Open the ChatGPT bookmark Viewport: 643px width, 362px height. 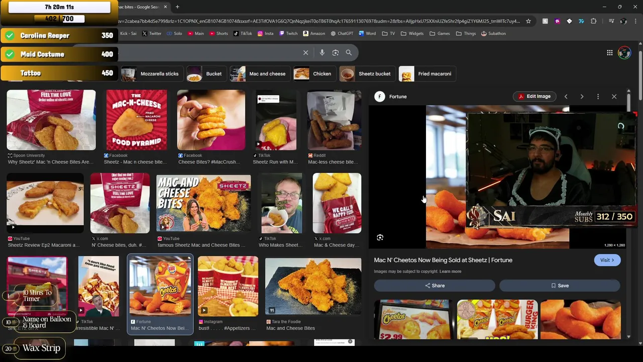tap(342, 34)
